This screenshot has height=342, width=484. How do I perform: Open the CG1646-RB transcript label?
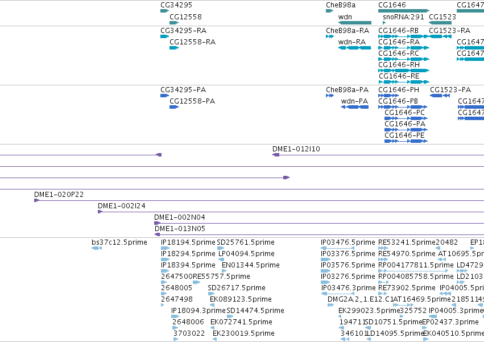pos(399,31)
